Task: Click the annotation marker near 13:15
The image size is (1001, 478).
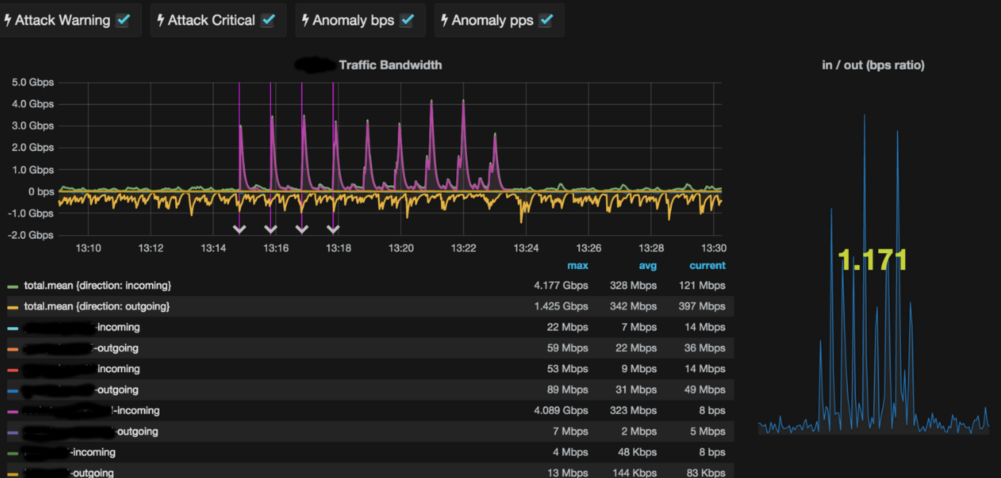Action: pyautogui.click(x=239, y=229)
